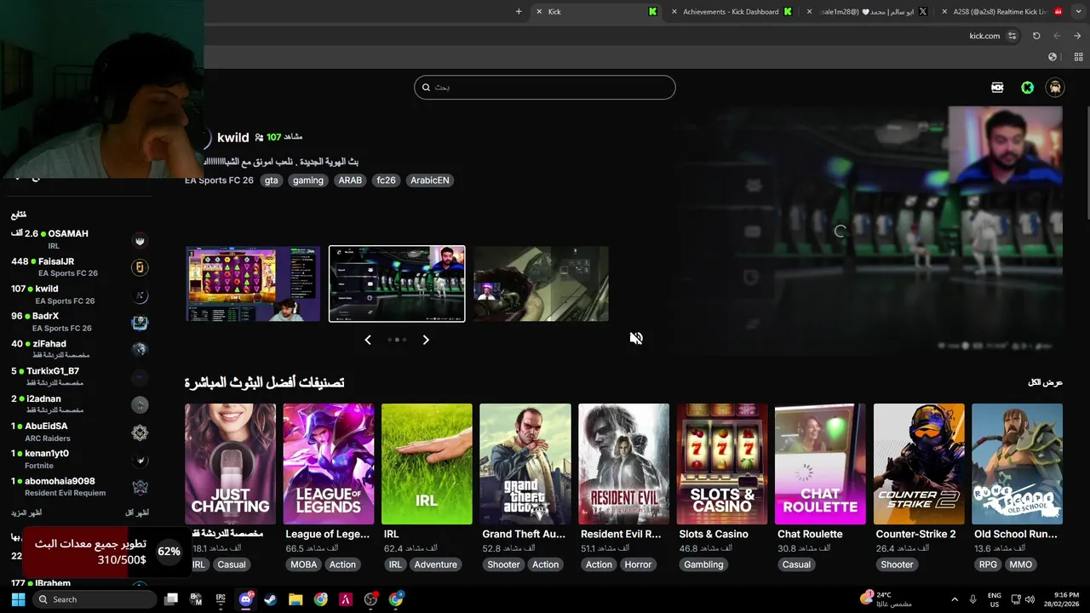Open a new browser tab with plus icon

pos(519,12)
